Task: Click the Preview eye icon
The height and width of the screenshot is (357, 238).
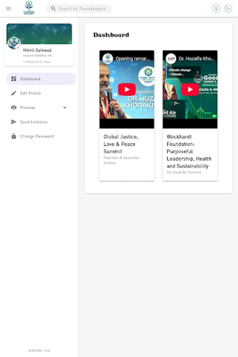Action: click(14, 107)
